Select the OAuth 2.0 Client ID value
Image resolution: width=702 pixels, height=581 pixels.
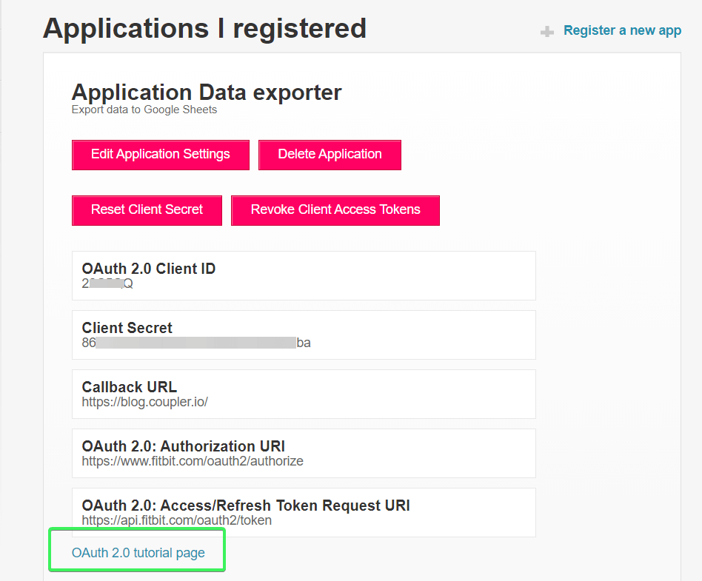pyautogui.click(x=107, y=283)
